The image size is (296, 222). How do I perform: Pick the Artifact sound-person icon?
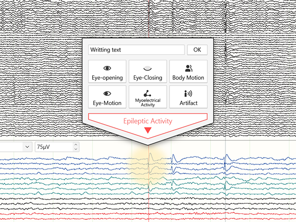tap(188, 94)
